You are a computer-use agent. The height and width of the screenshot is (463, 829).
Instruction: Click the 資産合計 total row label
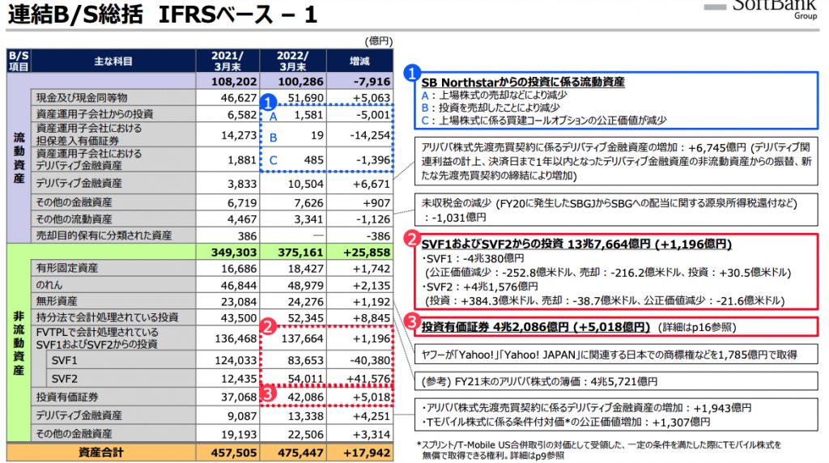pos(100,453)
